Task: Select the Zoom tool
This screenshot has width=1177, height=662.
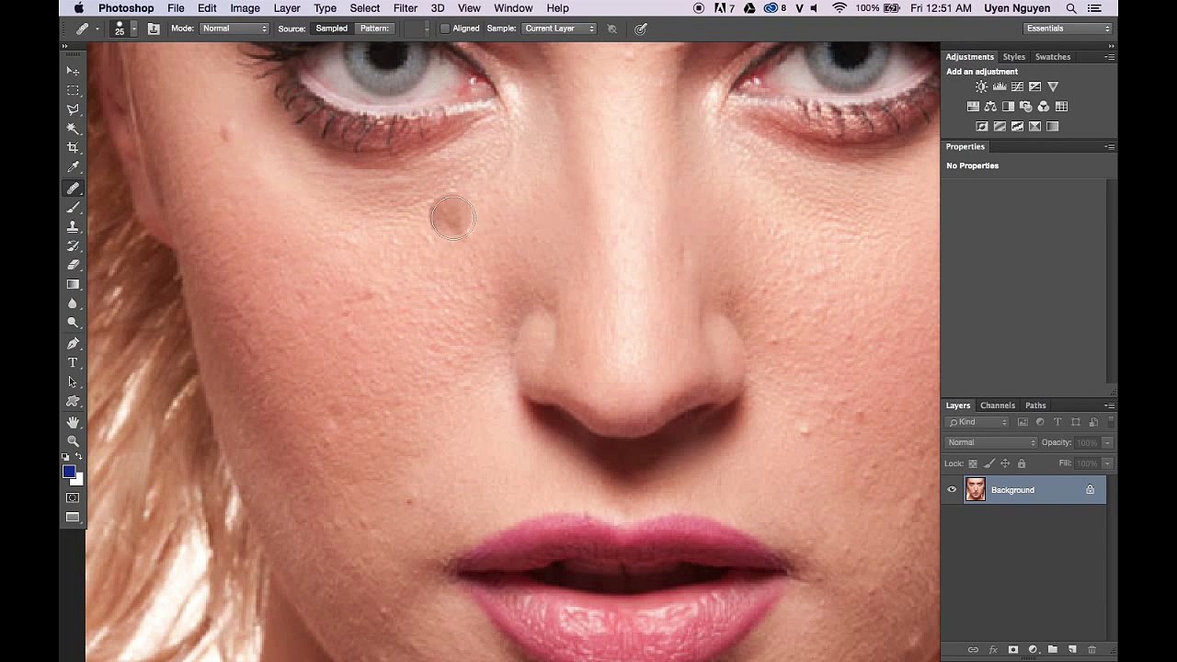Action: tap(73, 440)
